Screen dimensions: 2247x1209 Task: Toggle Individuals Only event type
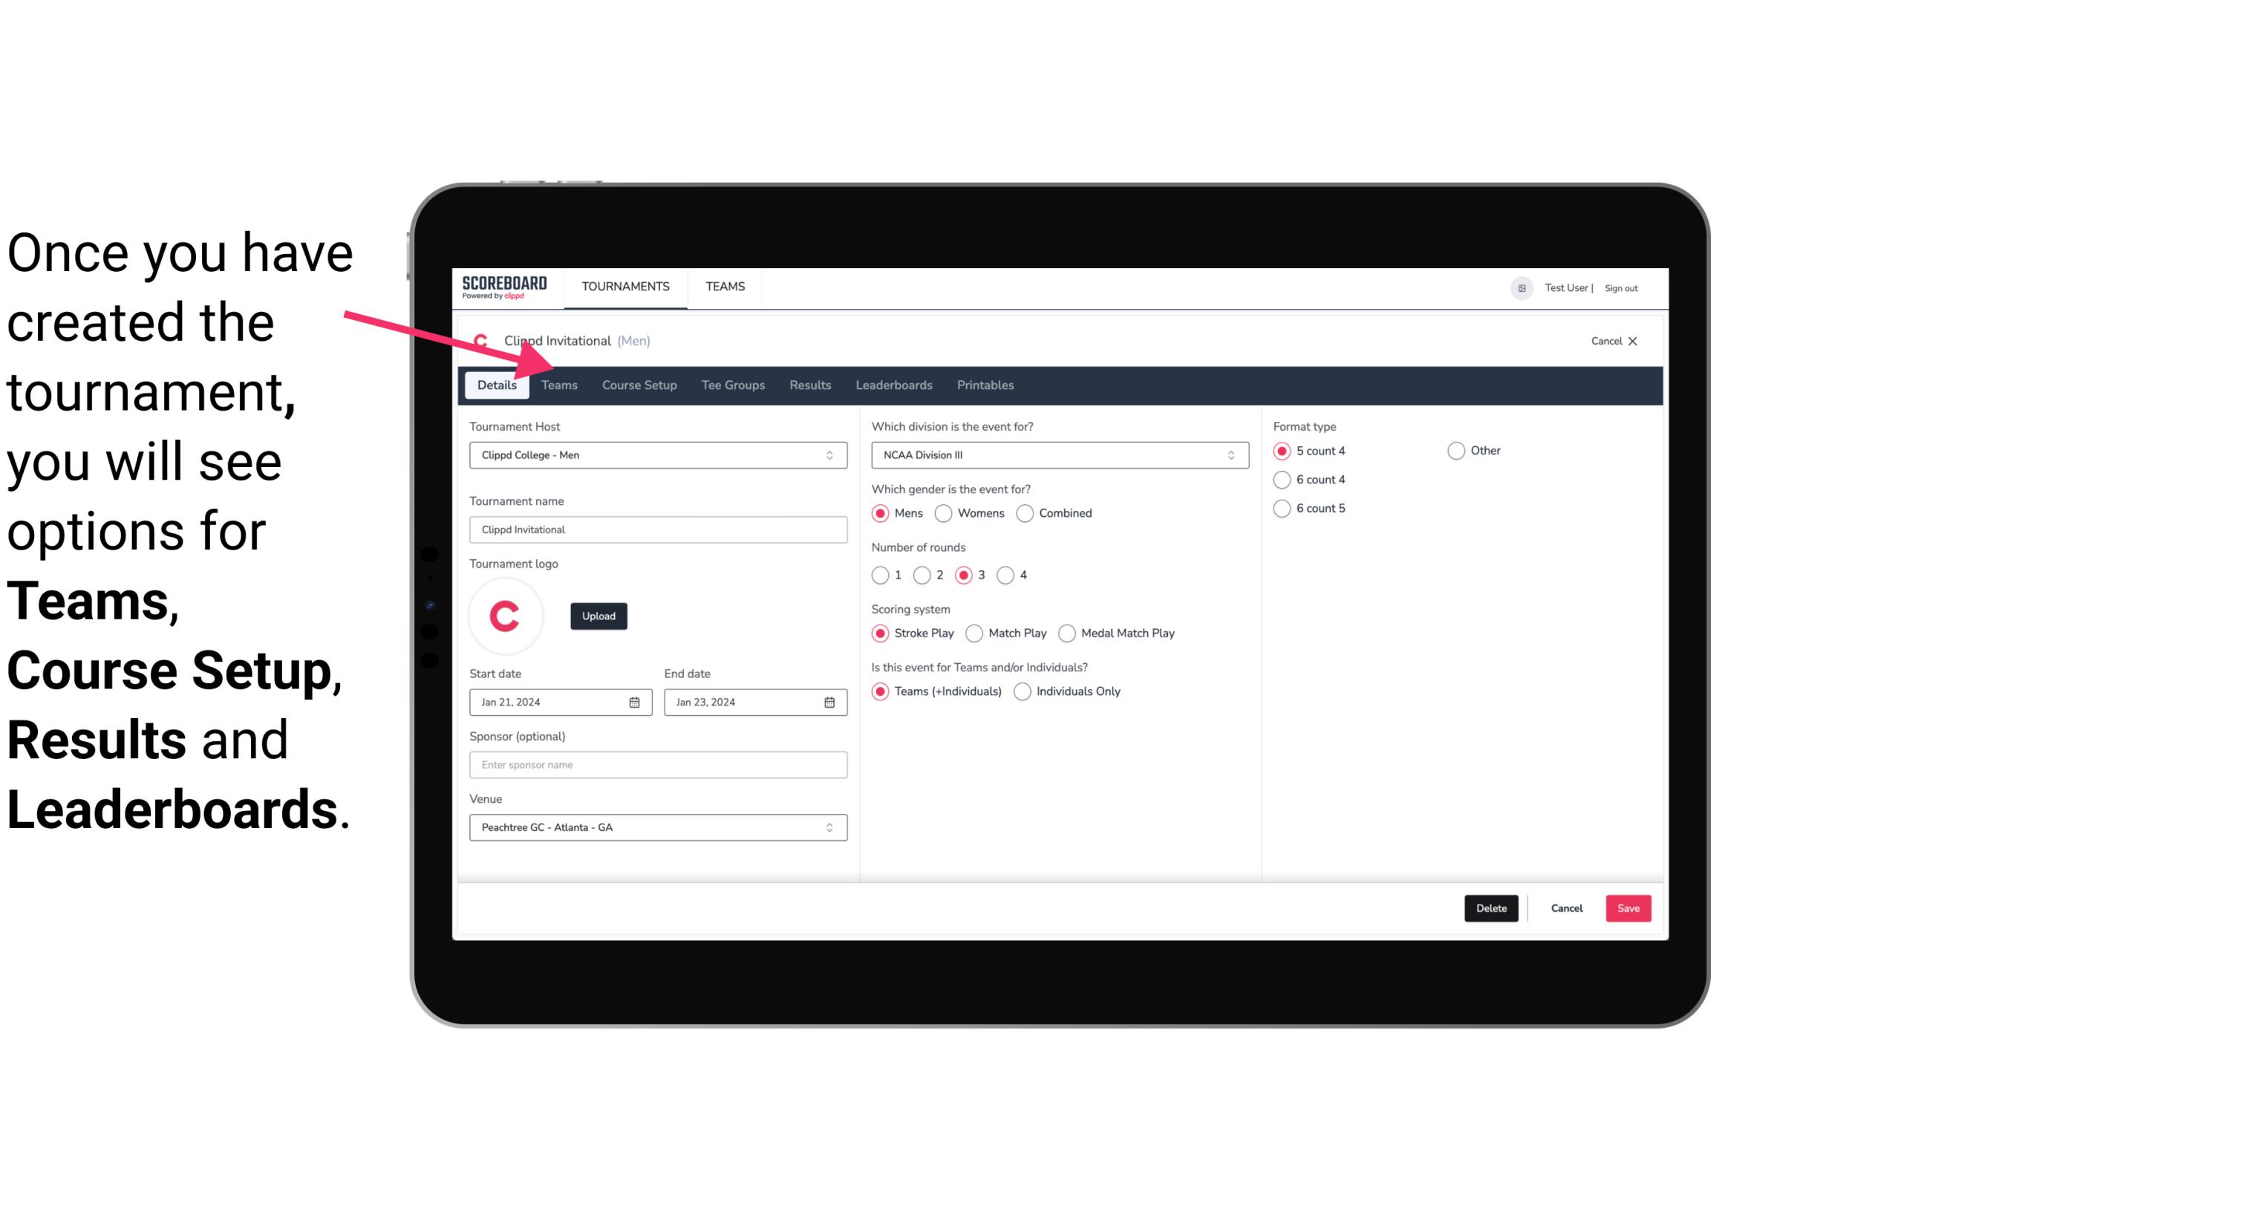coord(1024,691)
